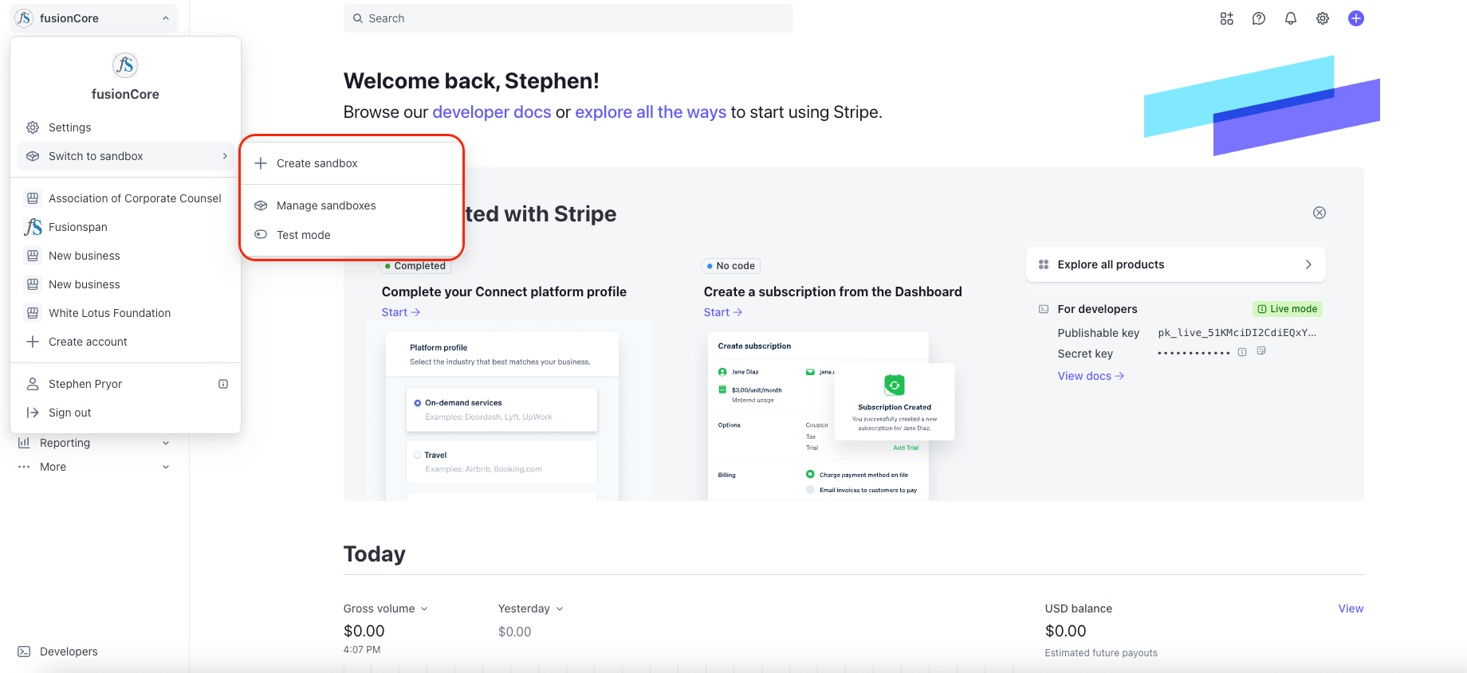Sign out of the dashboard
Screen dimensions: 1467x673
[x=125, y=413]
